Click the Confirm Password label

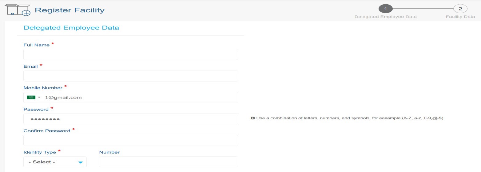(47, 131)
